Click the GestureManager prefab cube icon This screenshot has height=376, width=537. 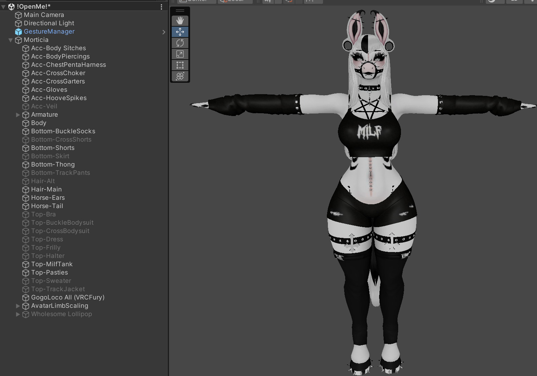[x=18, y=32]
